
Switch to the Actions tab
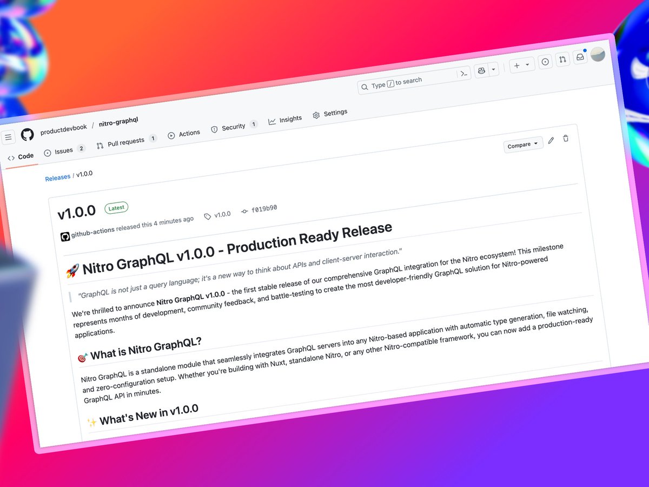pos(184,134)
